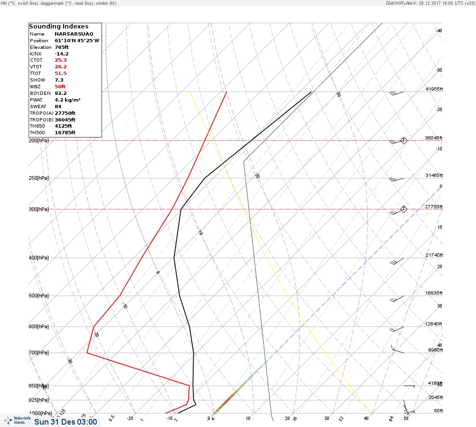Select the TH850 value 4125ft
476x427 pixels.
point(63,126)
